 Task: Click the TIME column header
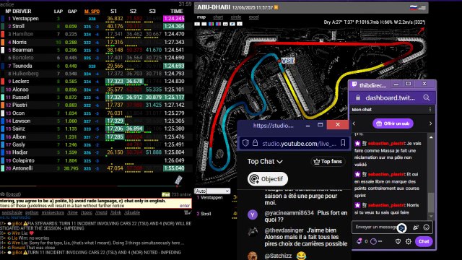(176, 12)
